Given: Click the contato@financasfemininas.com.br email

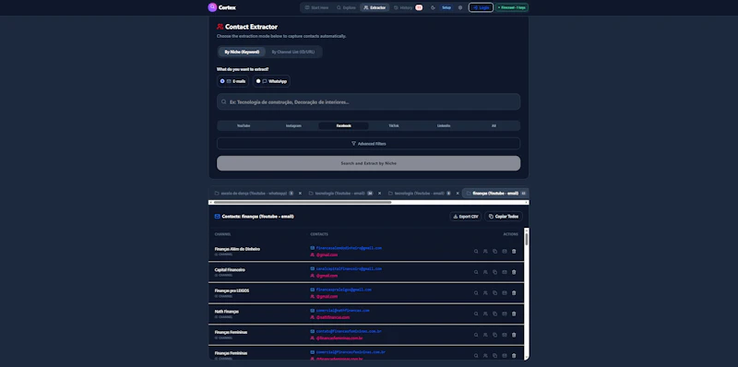Looking at the screenshot, I should [x=349, y=331].
